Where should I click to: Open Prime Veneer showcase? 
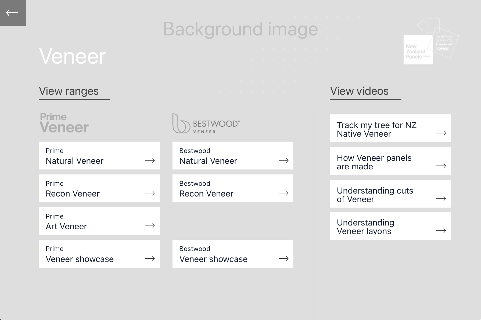(99, 254)
